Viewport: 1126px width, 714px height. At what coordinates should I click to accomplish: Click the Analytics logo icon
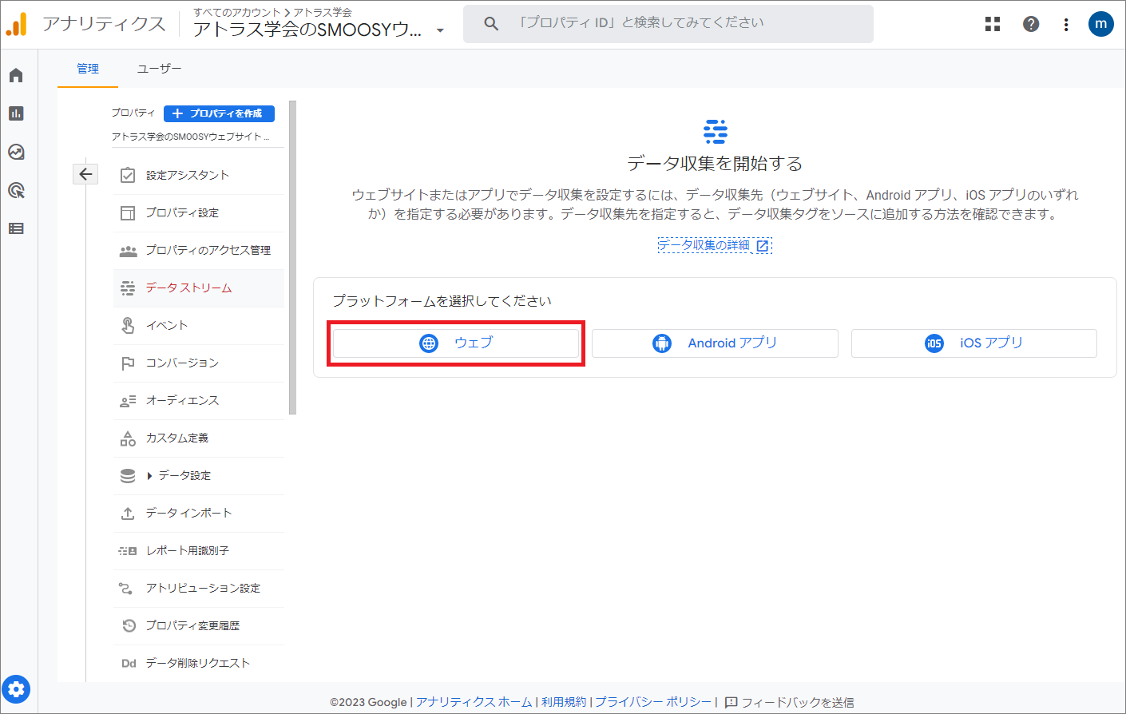pyautogui.click(x=16, y=24)
